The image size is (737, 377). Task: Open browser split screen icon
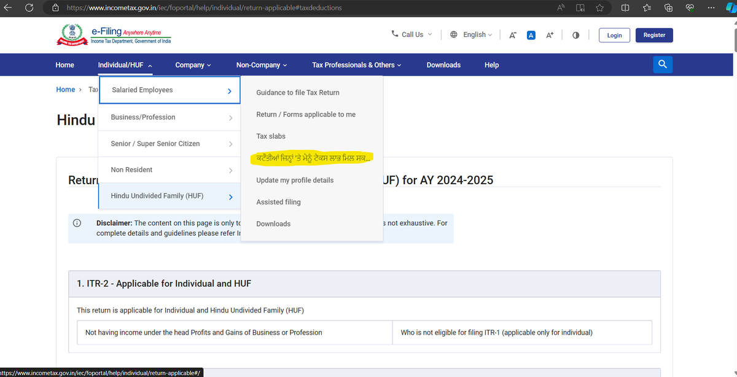click(625, 8)
